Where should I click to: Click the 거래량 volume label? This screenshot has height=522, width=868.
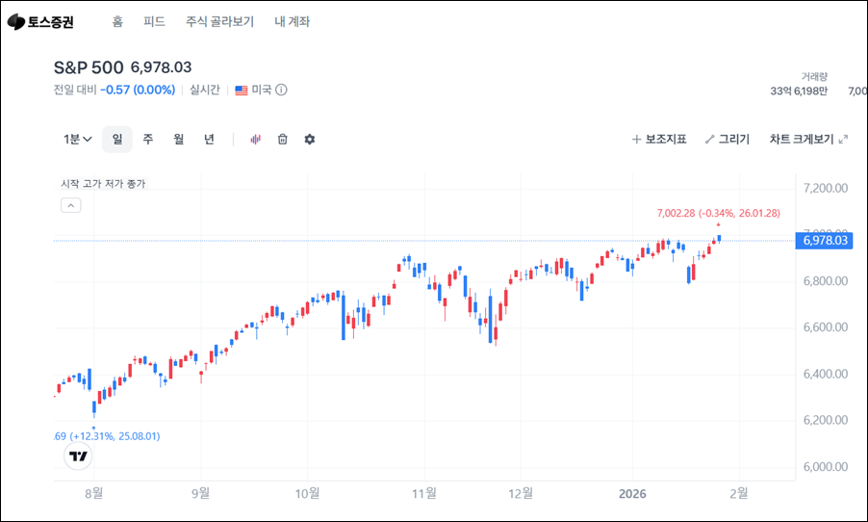(814, 77)
